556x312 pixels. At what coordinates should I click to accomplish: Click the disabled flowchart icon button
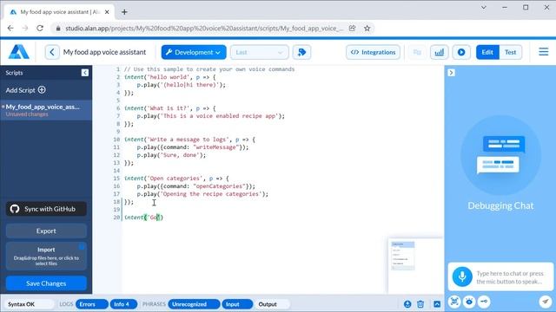[x=417, y=52]
